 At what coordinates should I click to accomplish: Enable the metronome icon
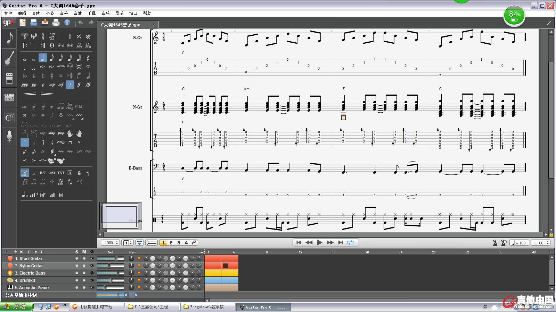pos(495,243)
